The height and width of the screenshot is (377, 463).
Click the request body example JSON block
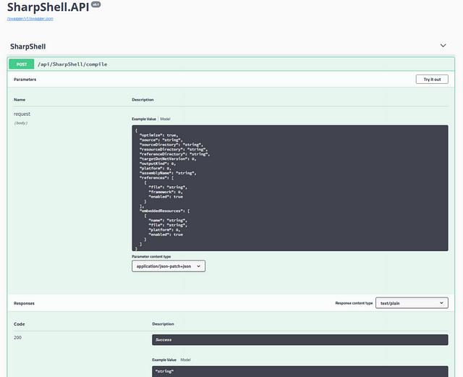pyautogui.click(x=290, y=188)
